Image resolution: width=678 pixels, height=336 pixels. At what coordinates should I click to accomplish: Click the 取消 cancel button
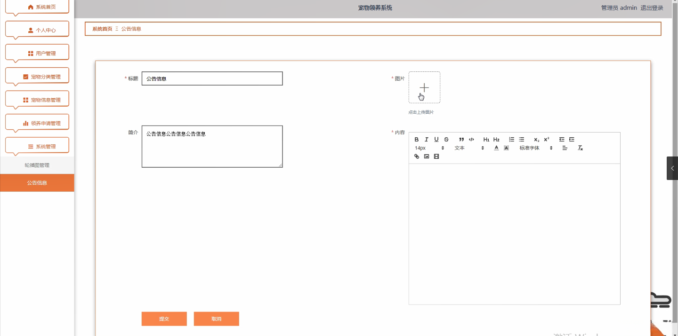tap(216, 319)
